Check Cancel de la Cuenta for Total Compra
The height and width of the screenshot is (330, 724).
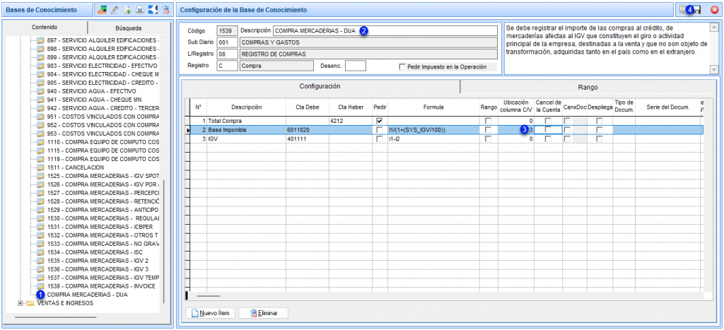(x=548, y=120)
